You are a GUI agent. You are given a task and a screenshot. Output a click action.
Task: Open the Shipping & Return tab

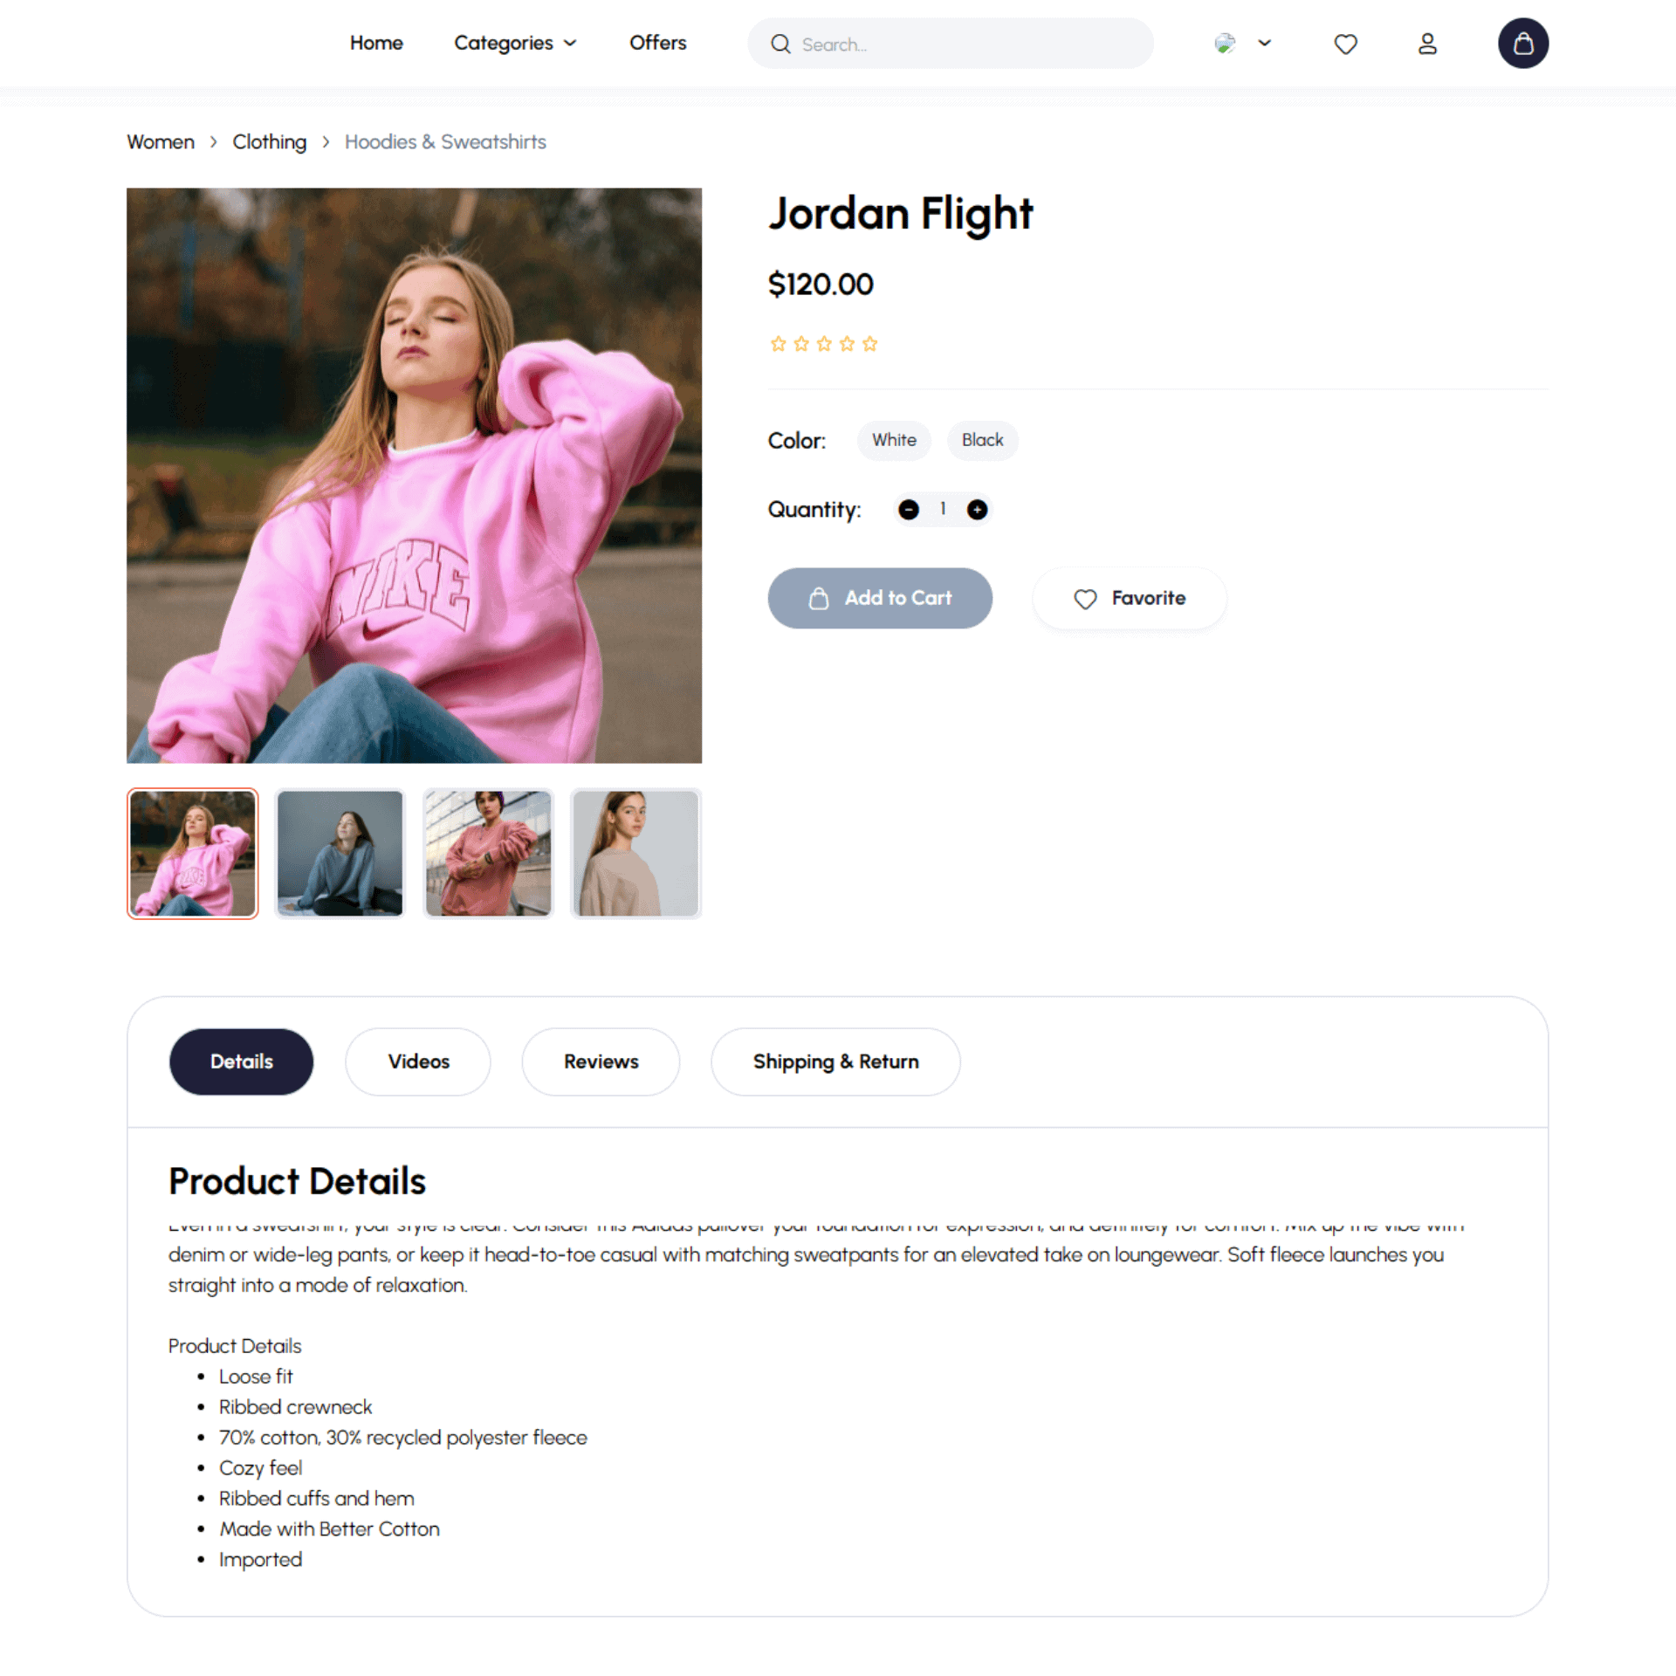[x=835, y=1061]
